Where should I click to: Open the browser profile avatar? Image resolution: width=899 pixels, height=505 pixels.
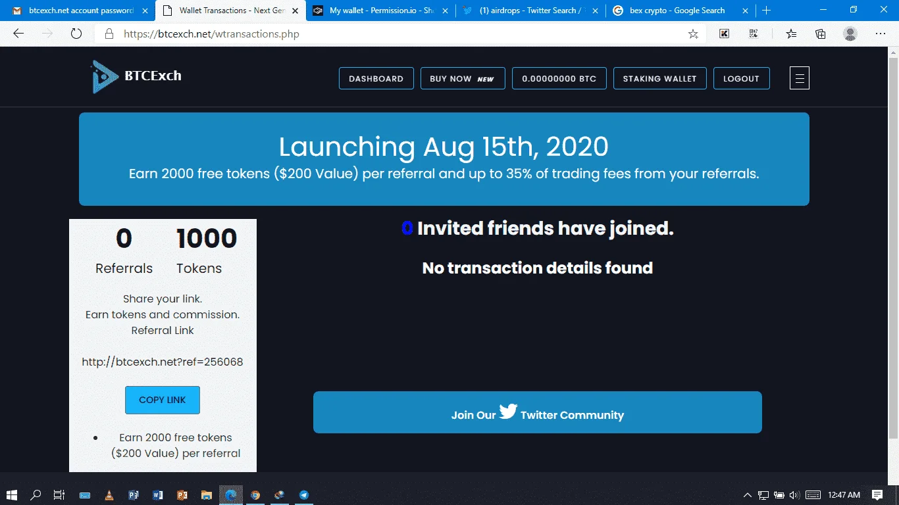click(x=850, y=34)
